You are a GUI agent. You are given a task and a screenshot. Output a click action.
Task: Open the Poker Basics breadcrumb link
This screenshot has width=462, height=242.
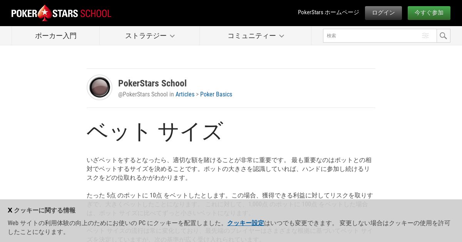(x=216, y=94)
